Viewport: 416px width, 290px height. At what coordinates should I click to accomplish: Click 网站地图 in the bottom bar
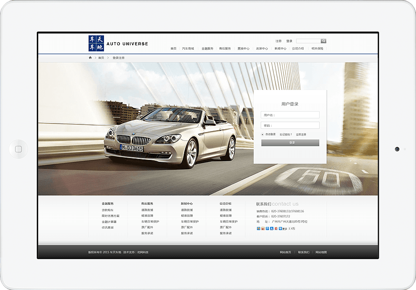pos(321,252)
